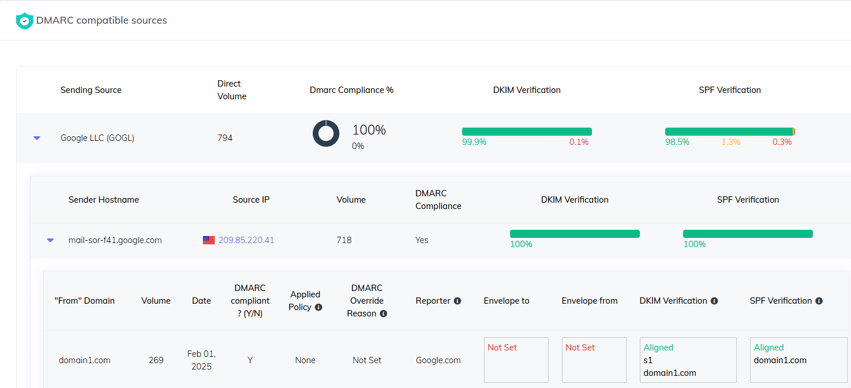Screen dimensions: 851x388
Task: Collapse the Google LLC (GOGL) row arrow
Action: click(37, 138)
